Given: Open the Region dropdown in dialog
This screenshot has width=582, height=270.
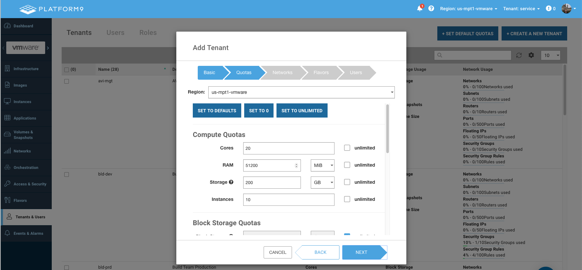Looking at the screenshot, I should (301, 92).
